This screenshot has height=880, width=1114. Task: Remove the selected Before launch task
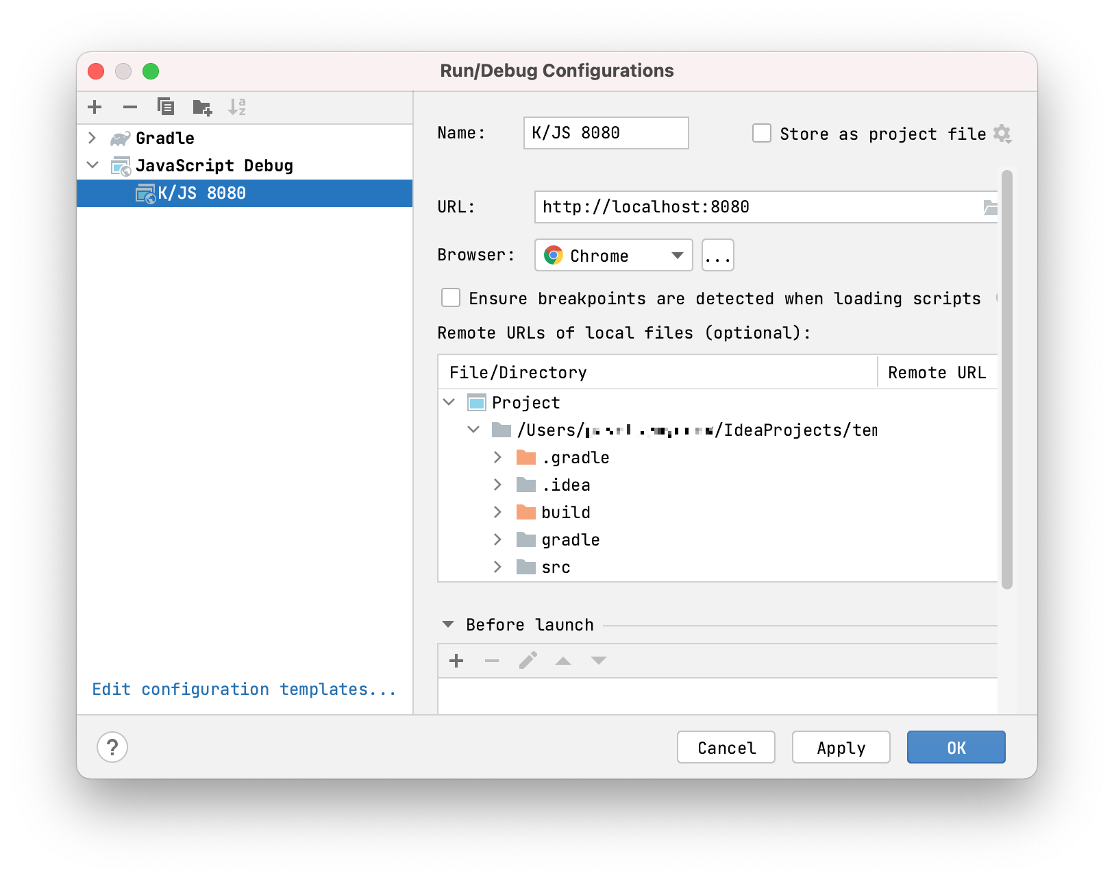(x=492, y=661)
